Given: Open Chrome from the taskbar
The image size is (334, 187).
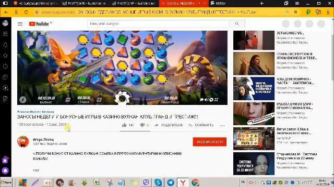Looking at the screenshot, I should click(x=195, y=182).
